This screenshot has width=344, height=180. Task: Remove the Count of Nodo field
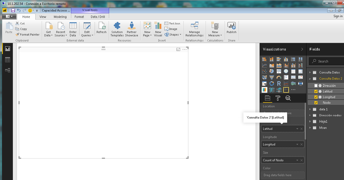click(x=302, y=160)
